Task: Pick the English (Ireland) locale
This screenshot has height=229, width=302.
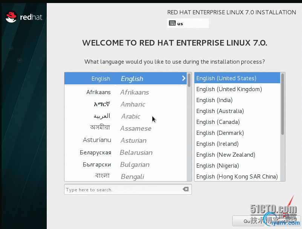Action: click(237, 144)
